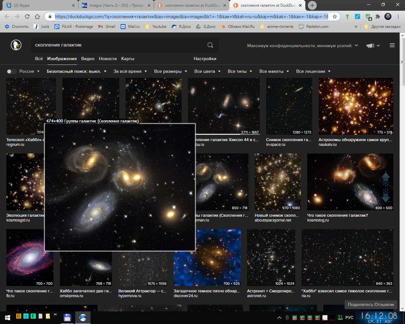Viewport: 405px width, 324px height.
Task: Switch the РУС keyboard language indicator
Action: pyautogui.click(x=349, y=317)
